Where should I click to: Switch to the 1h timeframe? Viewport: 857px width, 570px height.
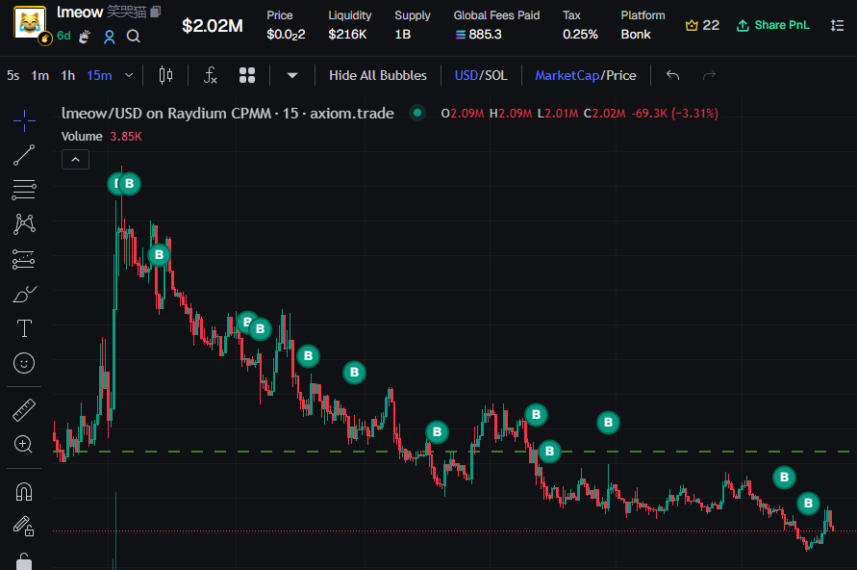click(67, 75)
